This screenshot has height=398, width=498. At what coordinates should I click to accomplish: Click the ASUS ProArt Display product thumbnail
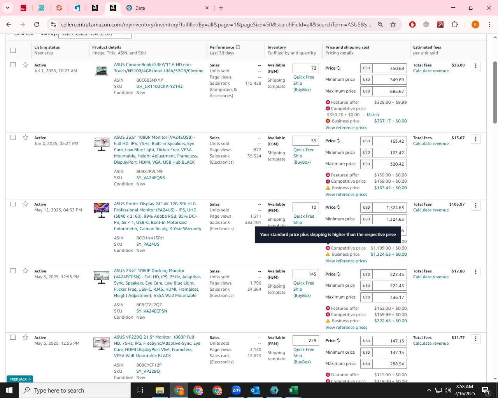[102, 210]
